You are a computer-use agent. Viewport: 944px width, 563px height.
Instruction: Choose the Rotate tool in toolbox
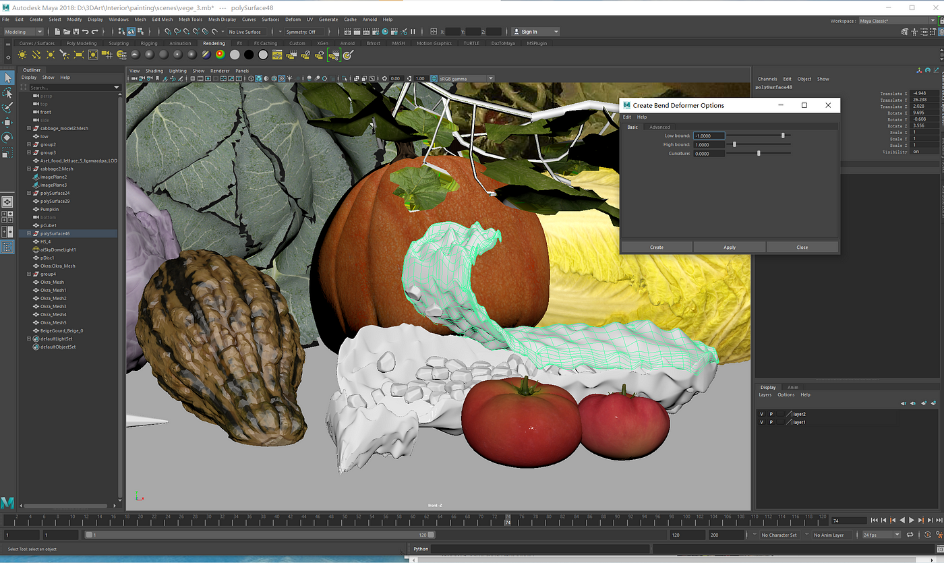(x=7, y=137)
